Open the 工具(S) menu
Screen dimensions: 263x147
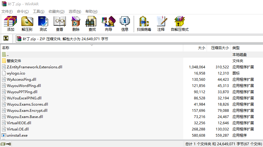tap(39, 11)
